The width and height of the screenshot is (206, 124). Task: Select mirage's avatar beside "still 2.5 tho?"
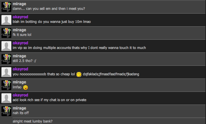tap(6, 59)
